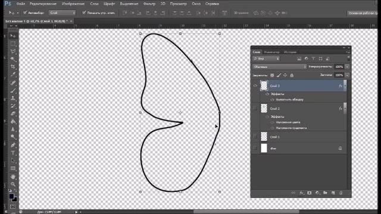Select the Horizontal Type tool
This screenshot has width=381, height=214.
(13, 153)
